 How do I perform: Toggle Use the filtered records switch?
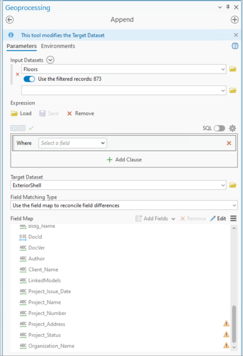coord(29,79)
